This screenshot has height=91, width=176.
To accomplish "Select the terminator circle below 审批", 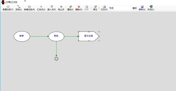I will click(x=56, y=59).
